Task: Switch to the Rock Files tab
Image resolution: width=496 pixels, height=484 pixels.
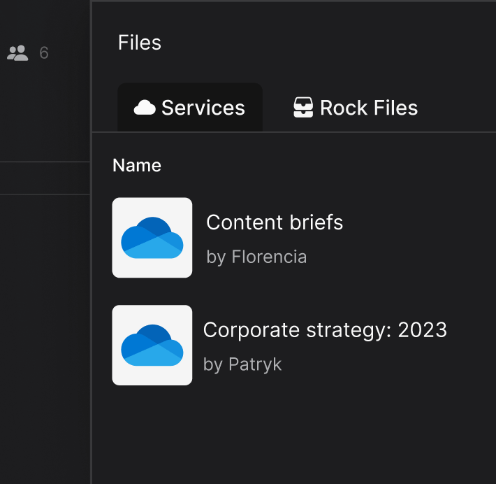Action: [x=356, y=108]
